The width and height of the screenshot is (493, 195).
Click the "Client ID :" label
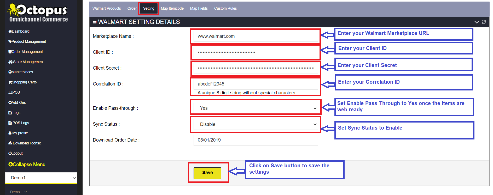[x=103, y=52]
